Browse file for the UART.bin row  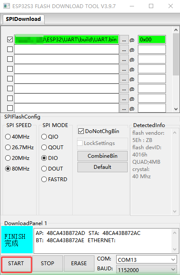tap(124, 40)
